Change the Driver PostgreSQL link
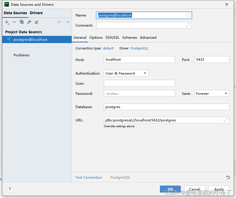Image resolution: width=236 pixels, height=198 pixels. click(x=139, y=48)
